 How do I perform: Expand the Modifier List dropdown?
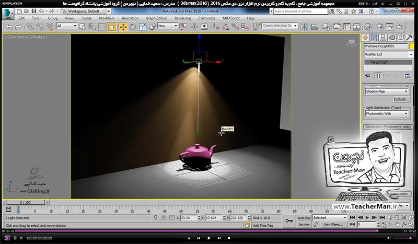[388, 54]
